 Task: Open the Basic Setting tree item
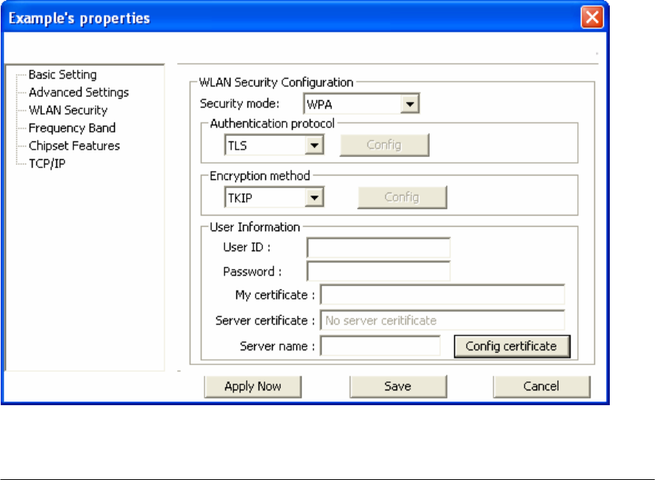coord(63,75)
